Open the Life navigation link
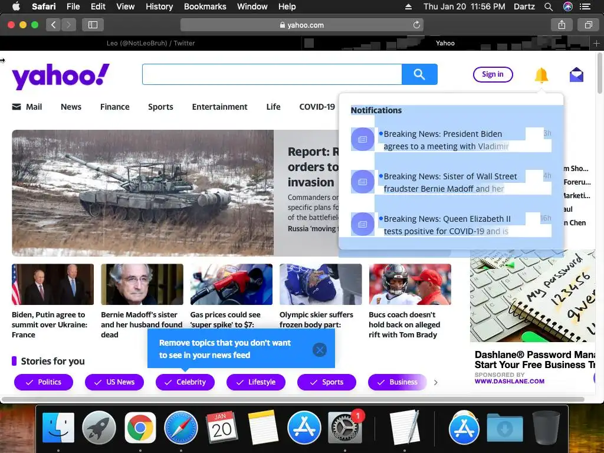This screenshot has width=604, height=453. click(273, 107)
